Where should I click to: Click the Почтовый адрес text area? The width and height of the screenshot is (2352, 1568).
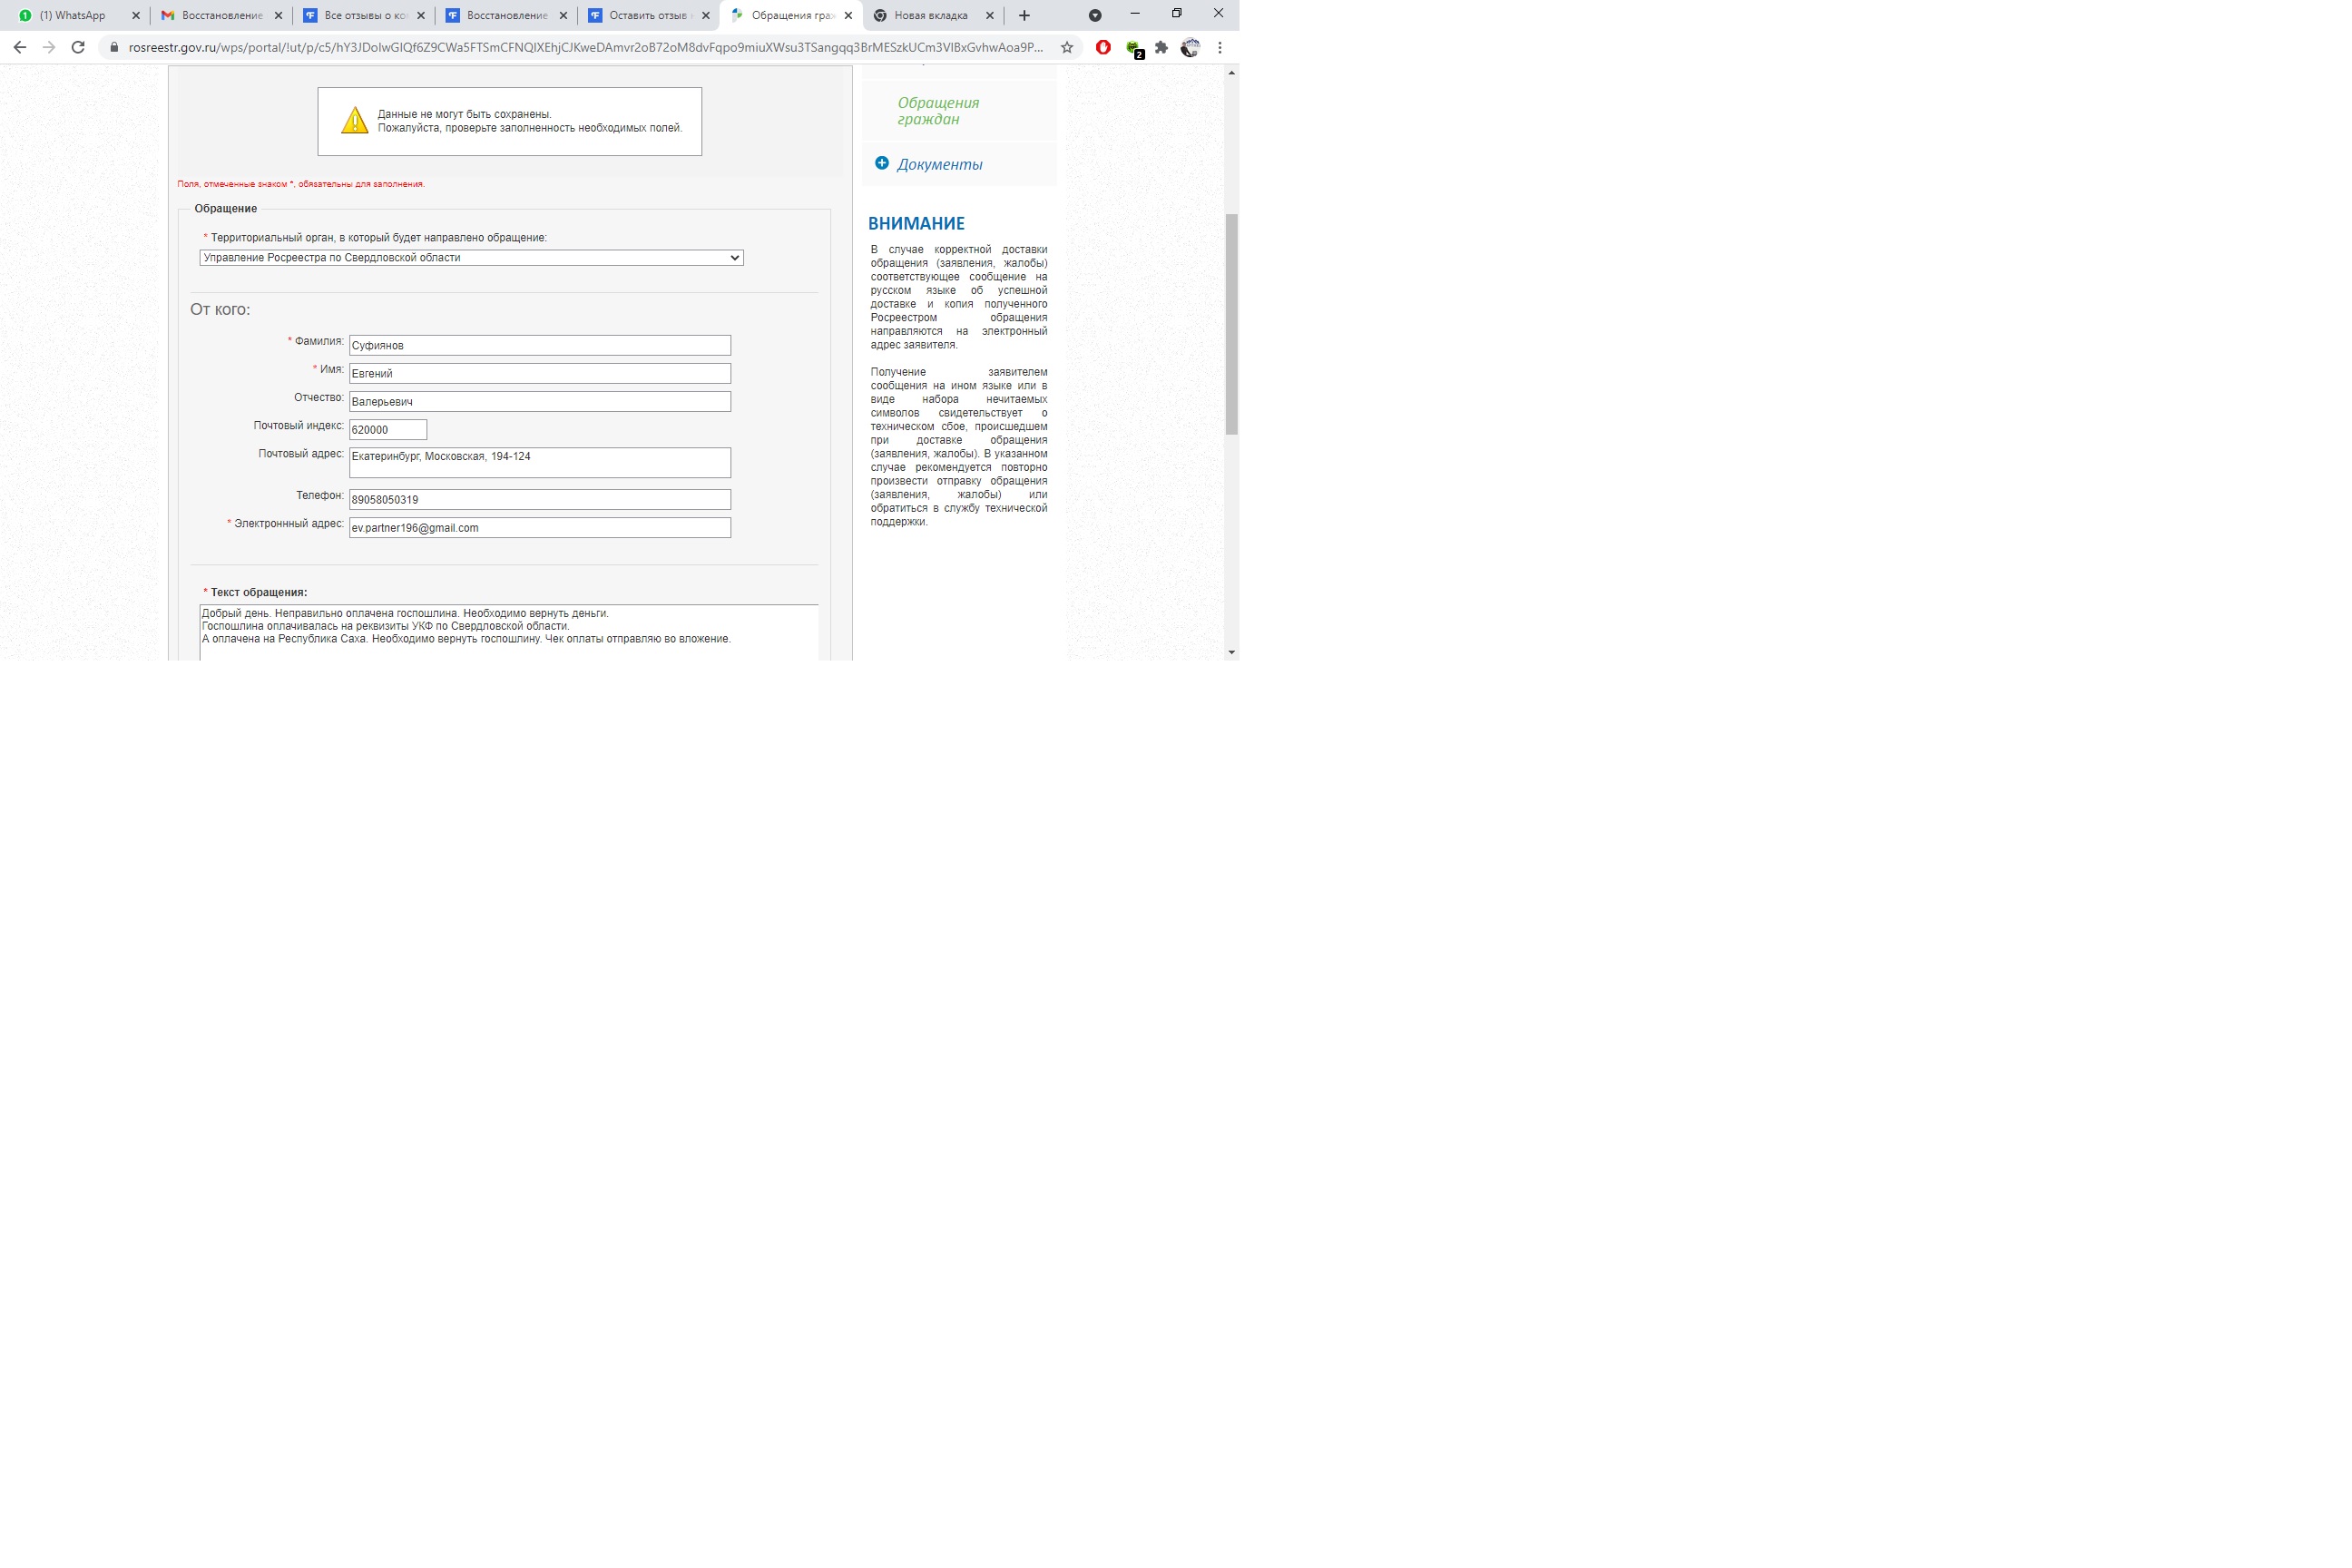[x=540, y=462]
